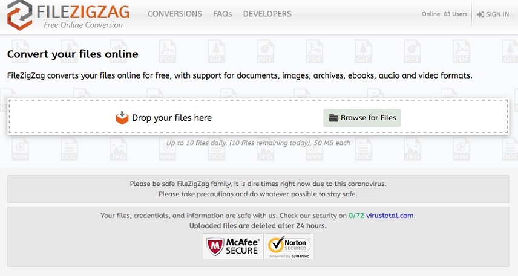The height and width of the screenshot is (276, 518).
Task: Click the Please take precautions message line
Action: pos(258,194)
